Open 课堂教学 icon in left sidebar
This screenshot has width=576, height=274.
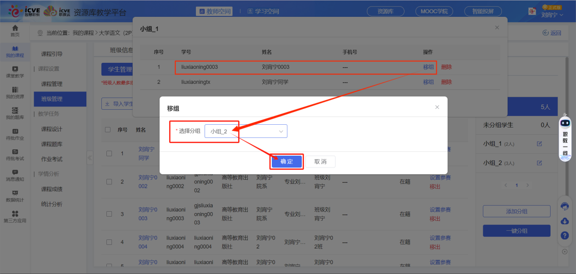[x=15, y=71]
